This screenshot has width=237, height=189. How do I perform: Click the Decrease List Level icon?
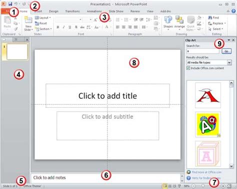coord(135,20)
